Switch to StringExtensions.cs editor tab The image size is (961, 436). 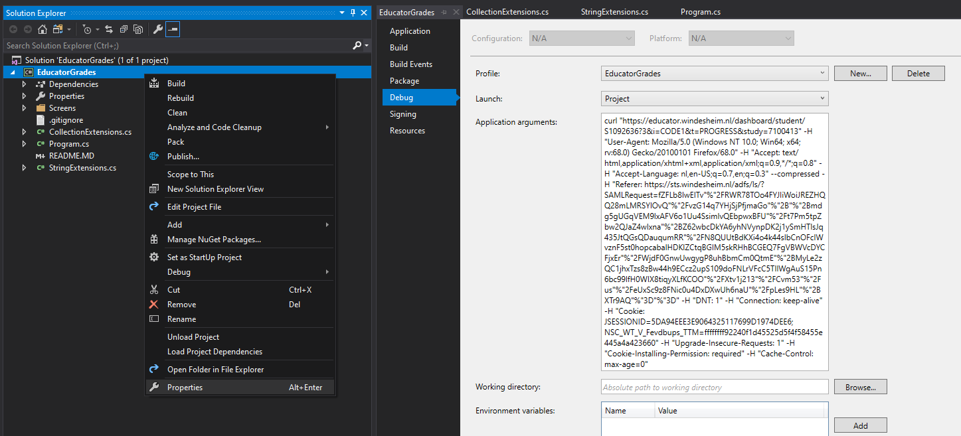[614, 12]
